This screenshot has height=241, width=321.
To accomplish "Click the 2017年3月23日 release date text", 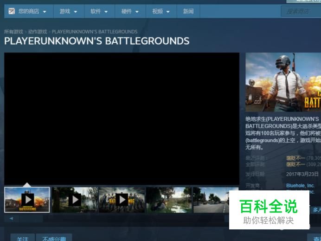I will pos(302,174).
